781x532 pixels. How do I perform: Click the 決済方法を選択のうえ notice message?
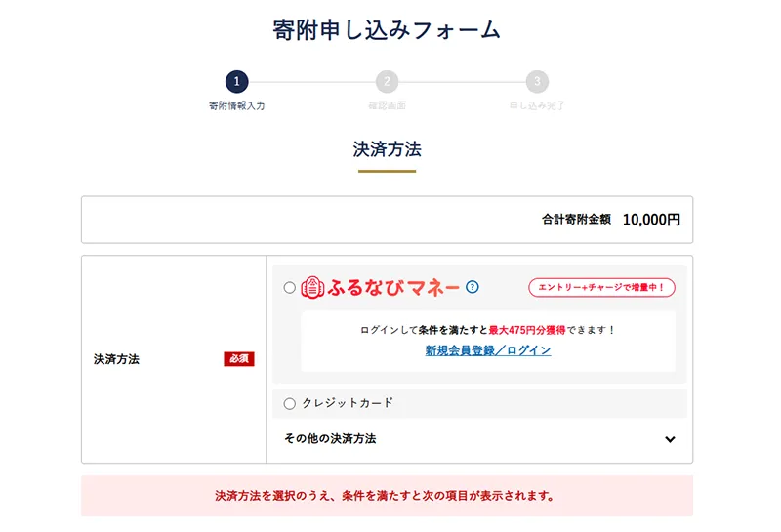click(385, 496)
